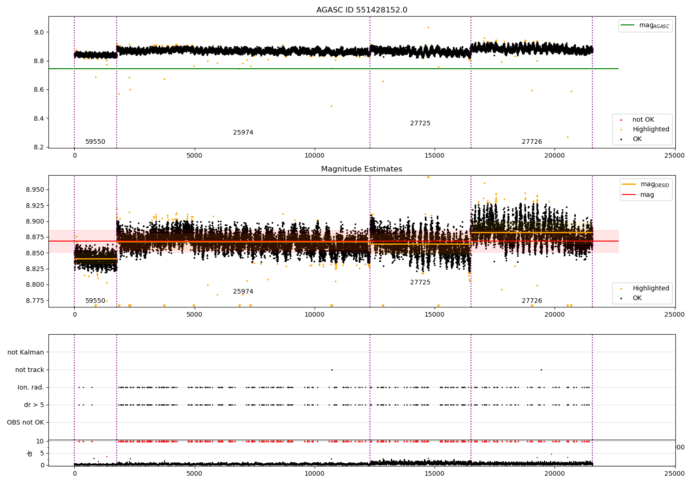
Task: Click obsid label 25974 in top plot
Action: tap(243, 132)
